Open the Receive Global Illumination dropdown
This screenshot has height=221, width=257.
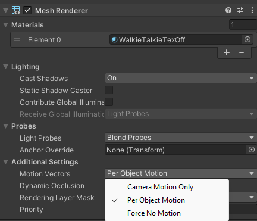181,114
